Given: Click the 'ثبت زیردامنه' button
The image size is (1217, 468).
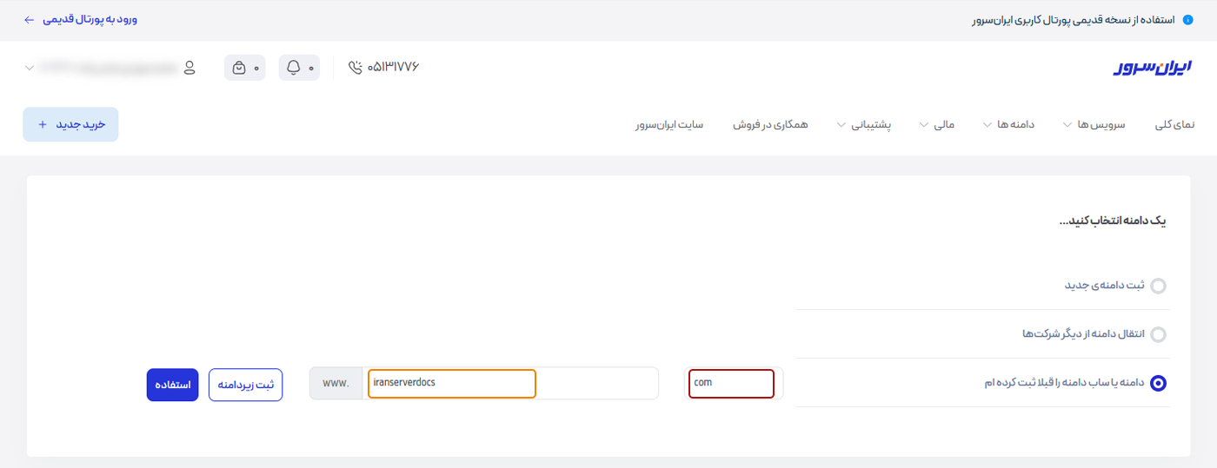Looking at the screenshot, I should [245, 385].
